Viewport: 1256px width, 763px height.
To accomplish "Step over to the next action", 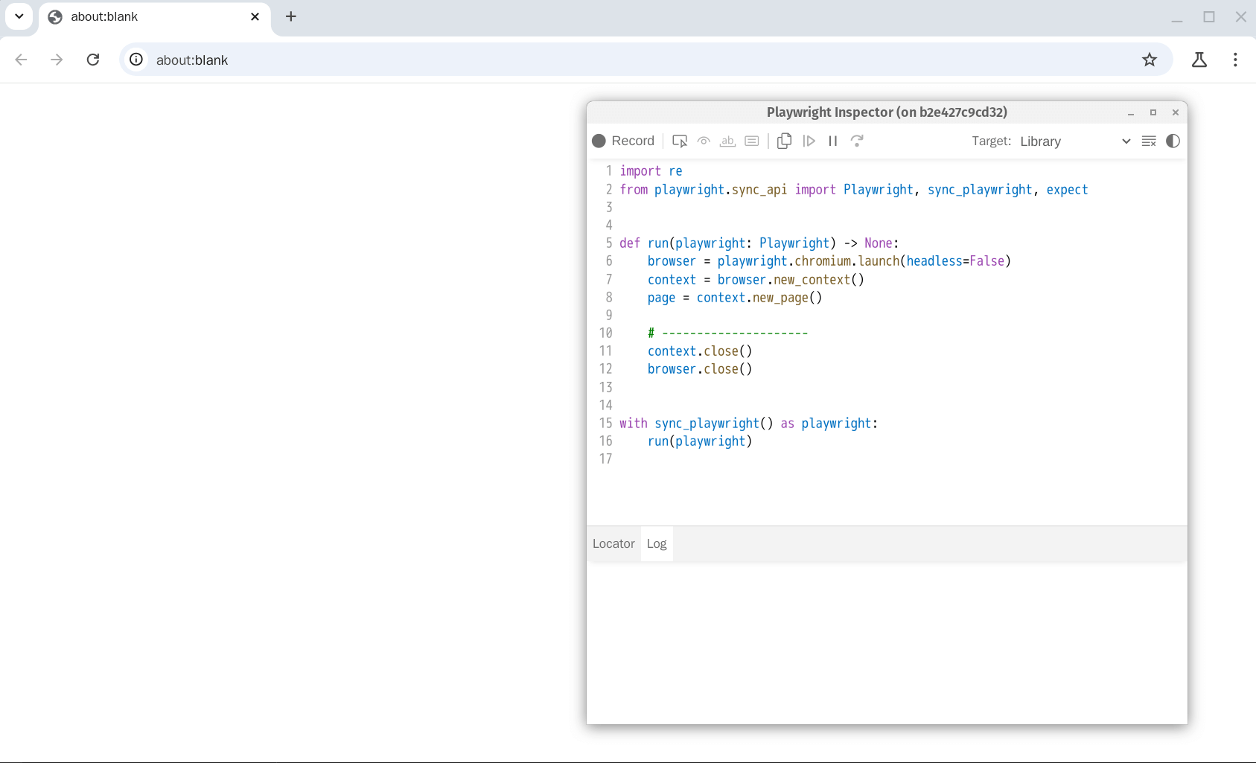I will [x=858, y=141].
